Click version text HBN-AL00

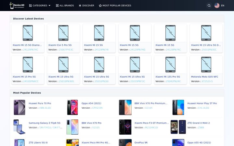[x=45, y=108]
